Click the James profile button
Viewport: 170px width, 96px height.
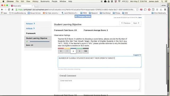tap(163, 5)
